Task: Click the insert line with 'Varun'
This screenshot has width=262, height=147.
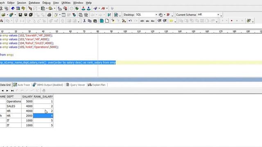Action: [25, 39]
